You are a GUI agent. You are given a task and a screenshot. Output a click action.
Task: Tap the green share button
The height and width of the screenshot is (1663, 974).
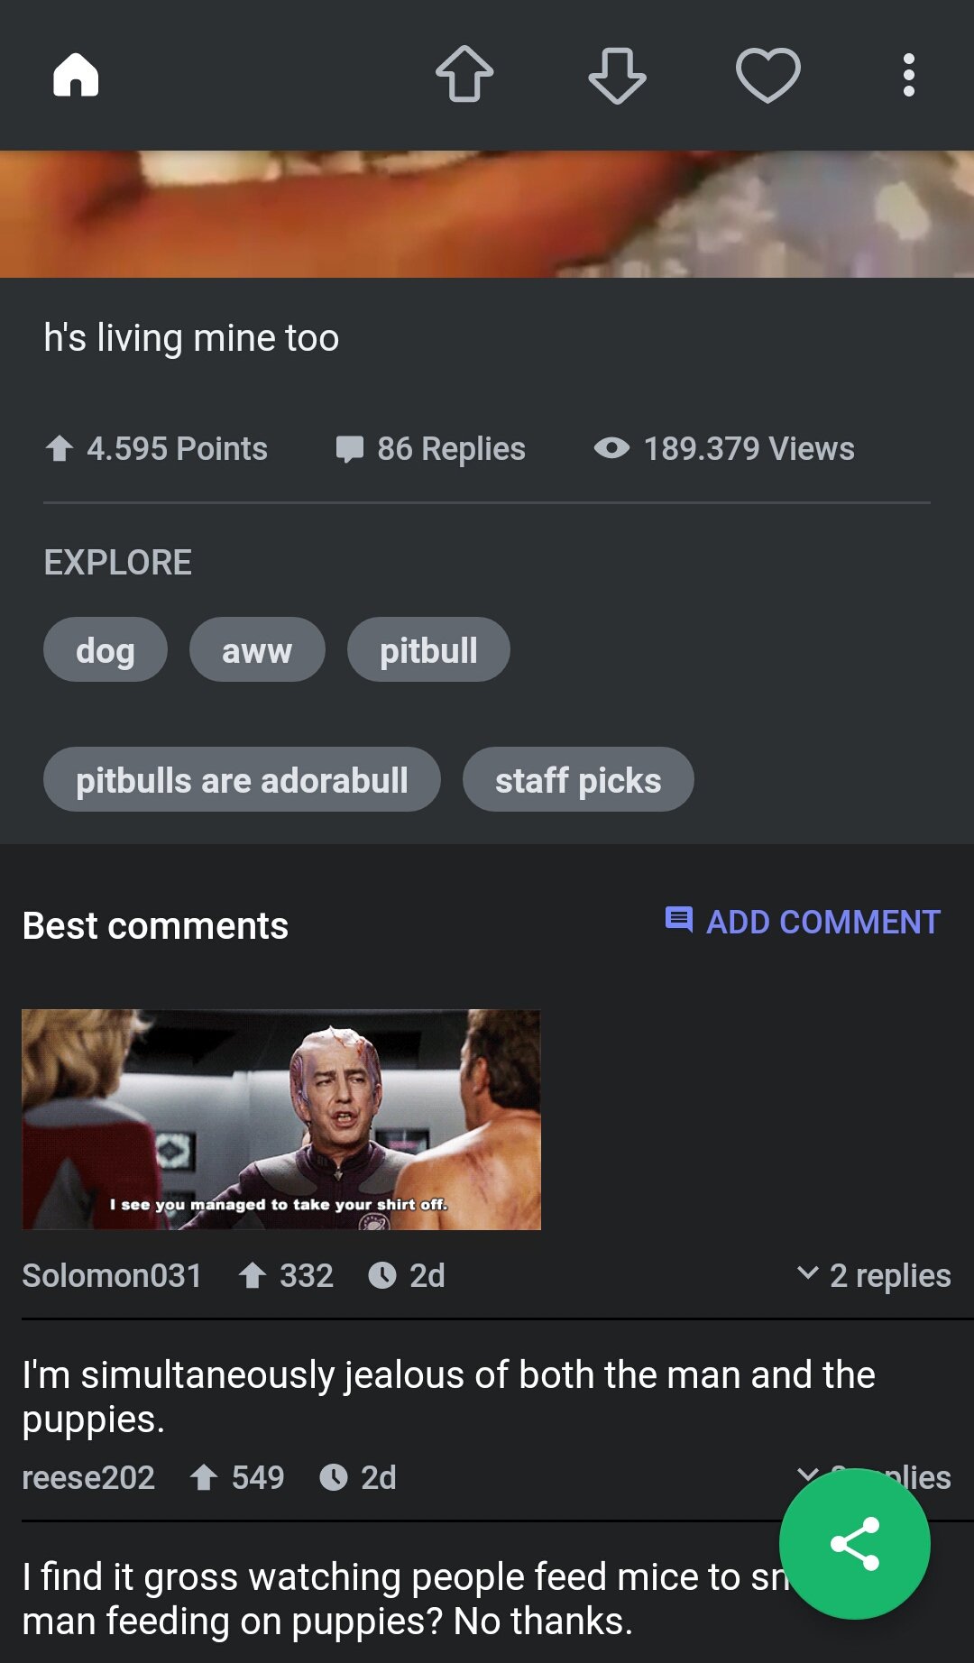(855, 1544)
